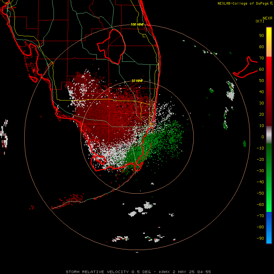Click the -90 value on velocity scale

260,238
